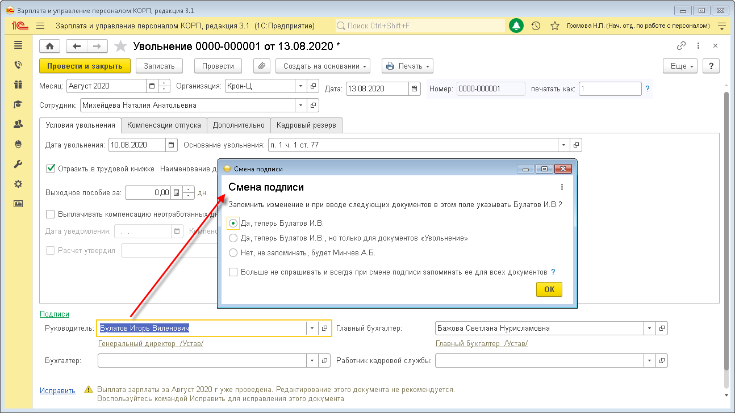Select the gift box sidebar section

click(18, 85)
